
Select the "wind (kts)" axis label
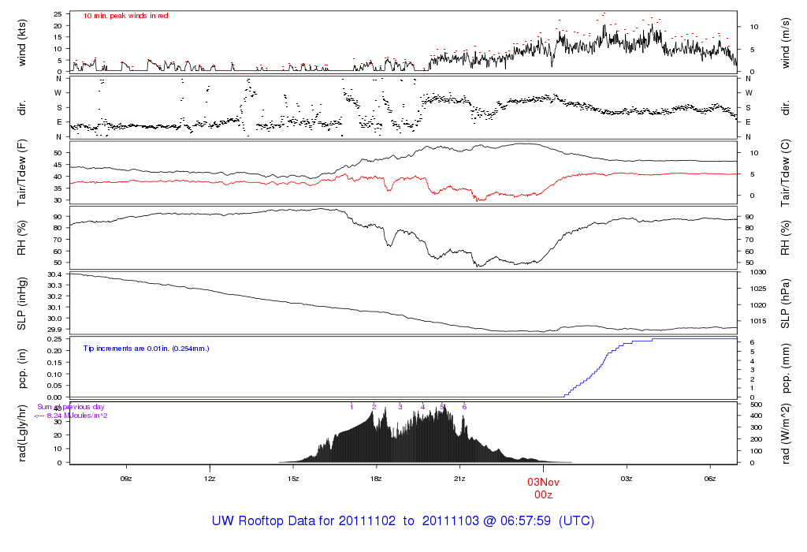pos(21,43)
